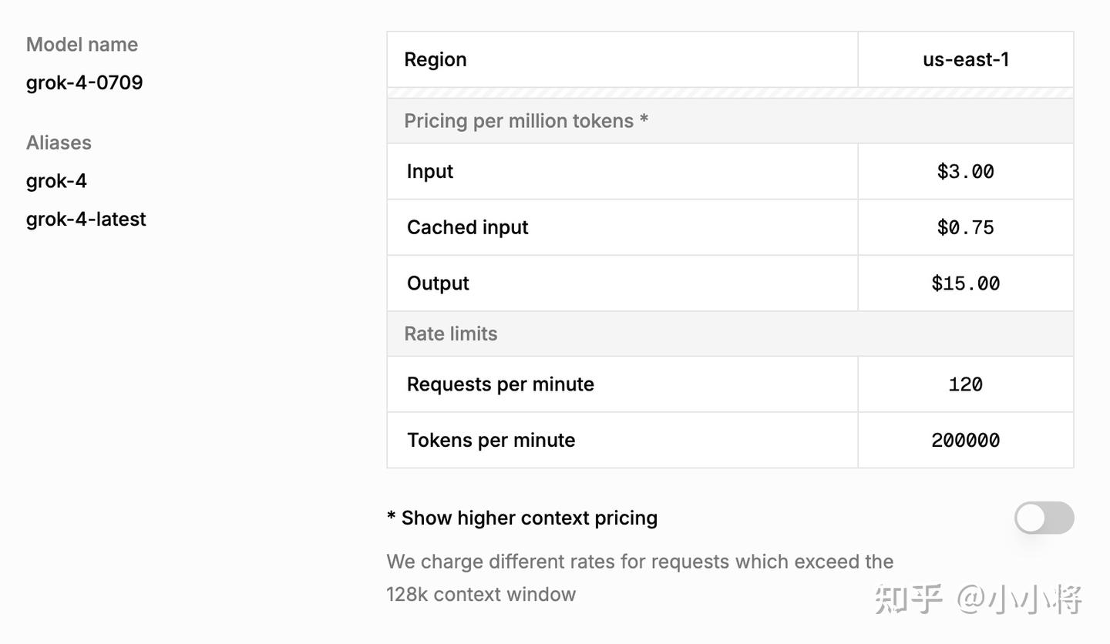This screenshot has height=644, width=1110.
Task: Click the $15.00 output price
Action: [x=965, y=283]
